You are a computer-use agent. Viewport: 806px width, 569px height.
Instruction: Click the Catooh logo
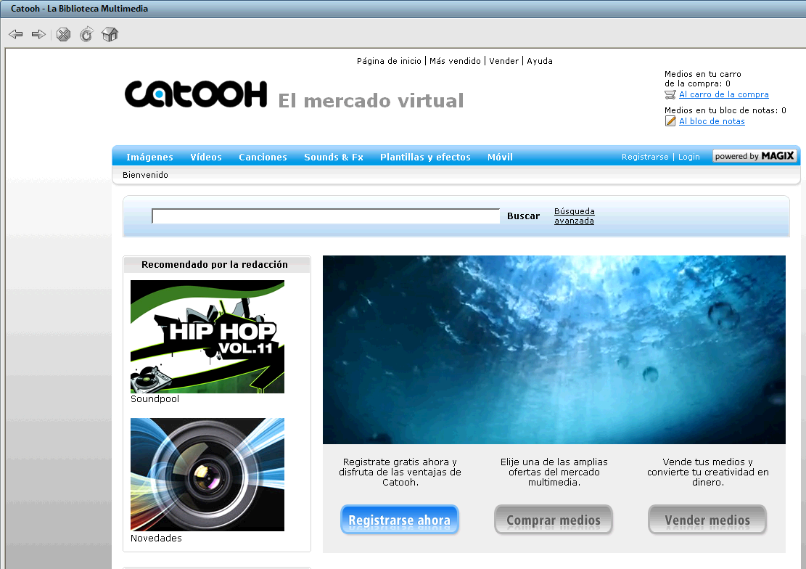196,94
